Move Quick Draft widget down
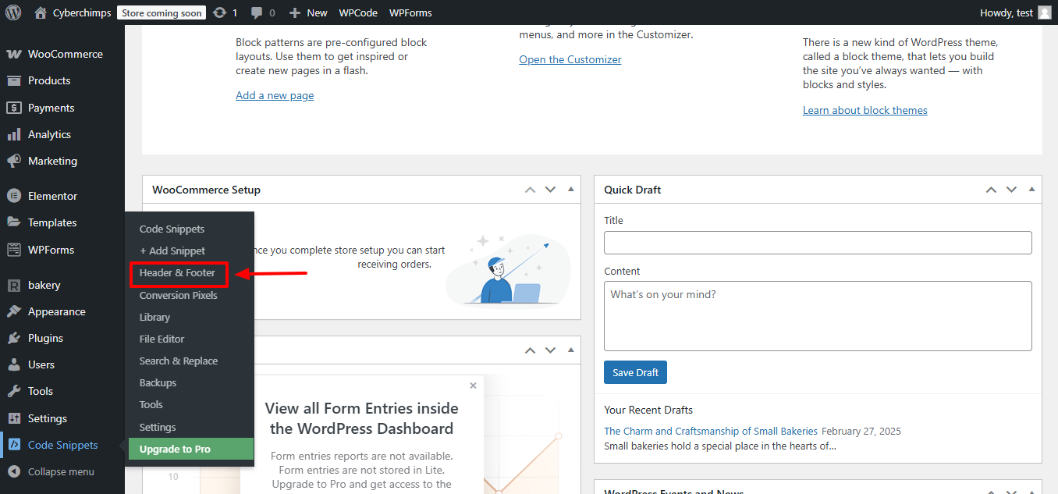The height and width of the screenshot is (494, 1058). click(x=1011, y=190)
